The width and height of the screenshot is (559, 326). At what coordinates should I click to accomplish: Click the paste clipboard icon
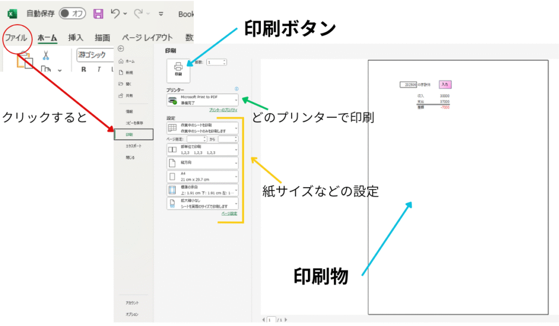[24, 60]
